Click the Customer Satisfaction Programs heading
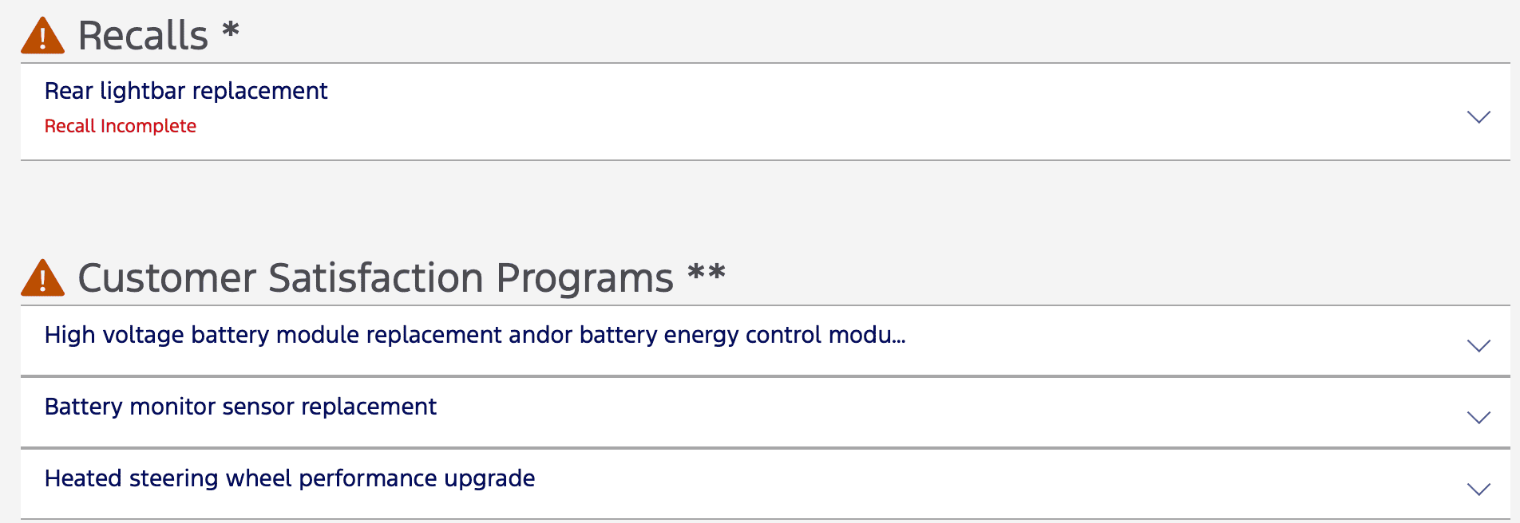Viewport: 1520px width, 523px height. [375, 278]
